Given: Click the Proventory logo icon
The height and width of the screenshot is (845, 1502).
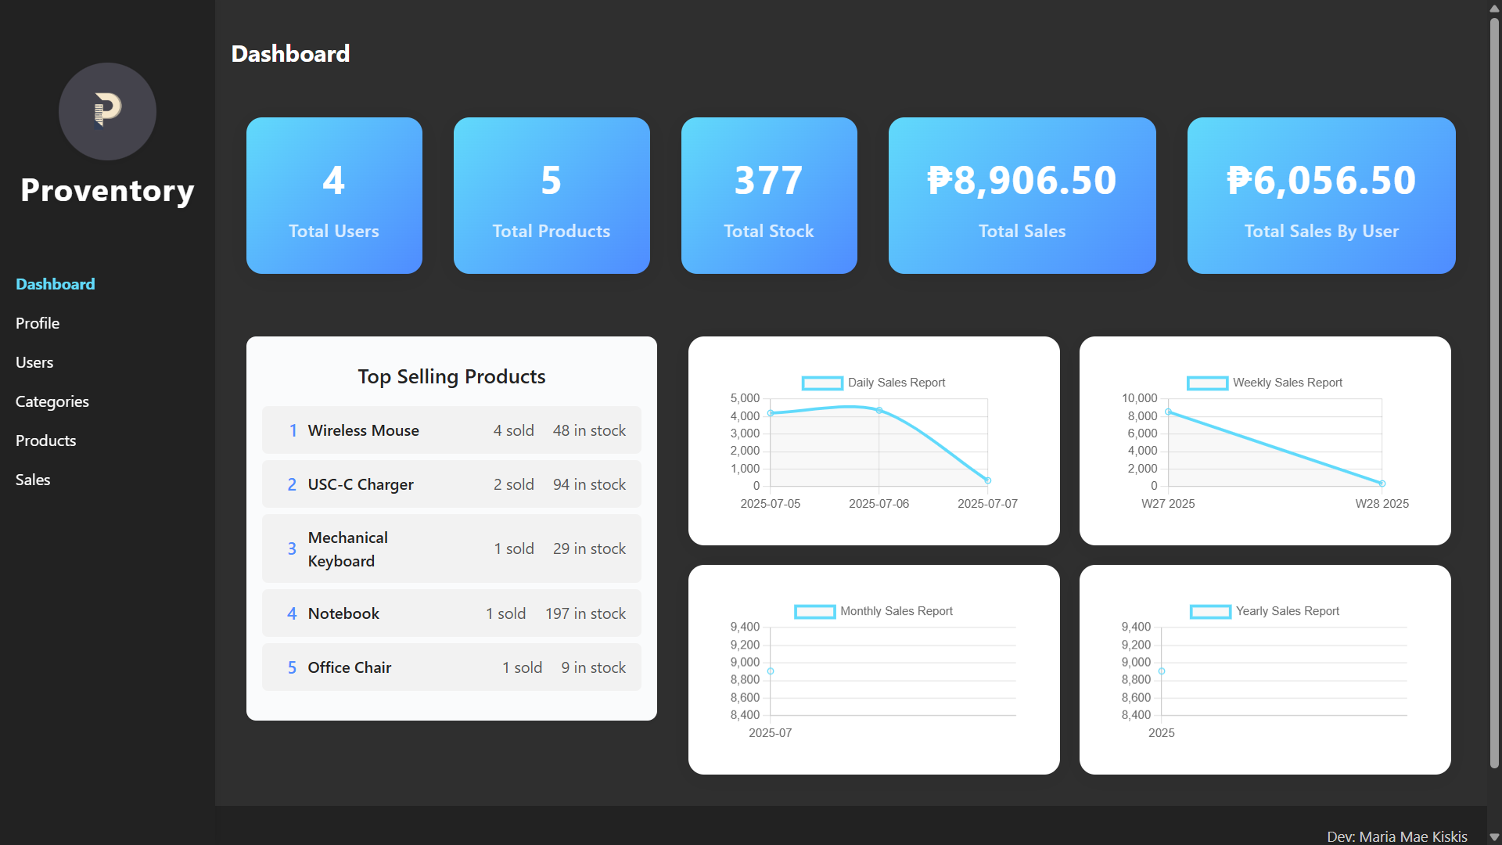Looking at the screenshot, I should click(x=107, y=111).
